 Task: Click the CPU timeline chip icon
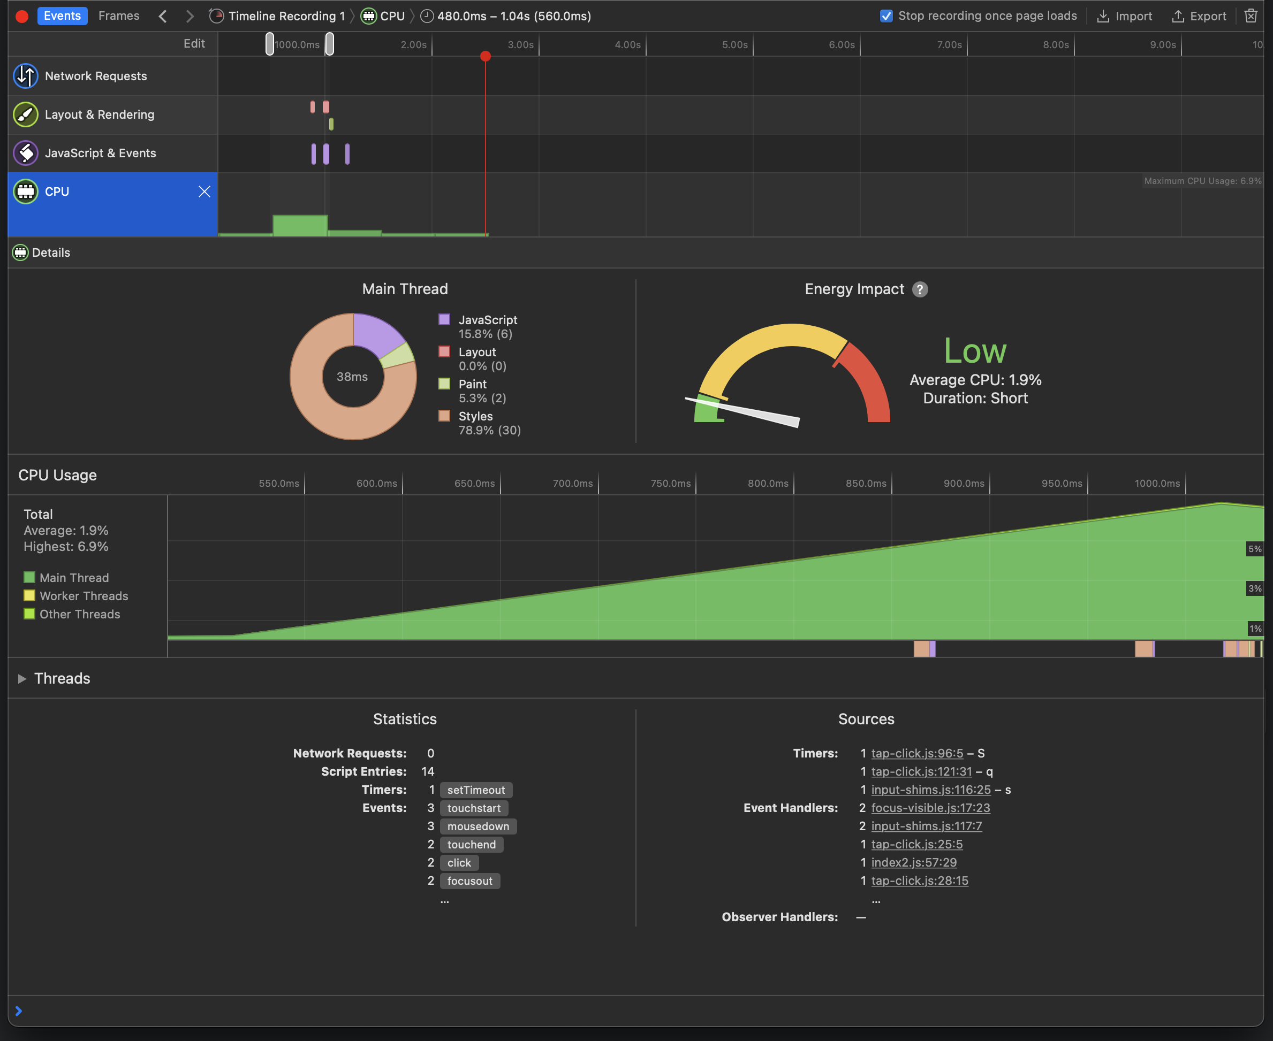[x=26, y=192]
